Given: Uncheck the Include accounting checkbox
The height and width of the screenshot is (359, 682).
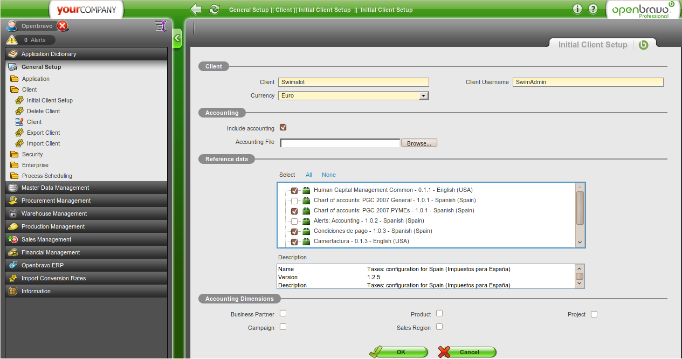Looking at the screenshot, I should [283, 128].
